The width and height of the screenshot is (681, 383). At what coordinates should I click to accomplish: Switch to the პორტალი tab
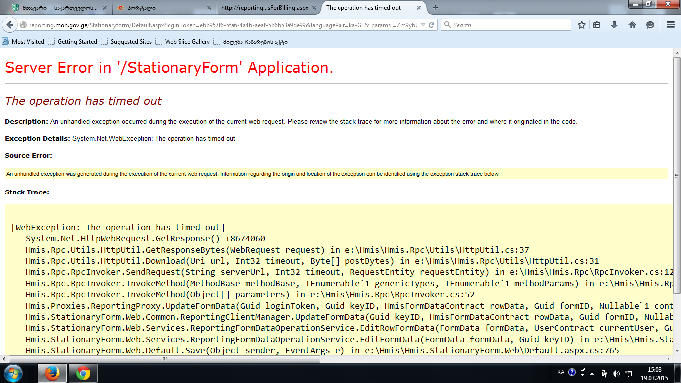(x=160, y=8)
